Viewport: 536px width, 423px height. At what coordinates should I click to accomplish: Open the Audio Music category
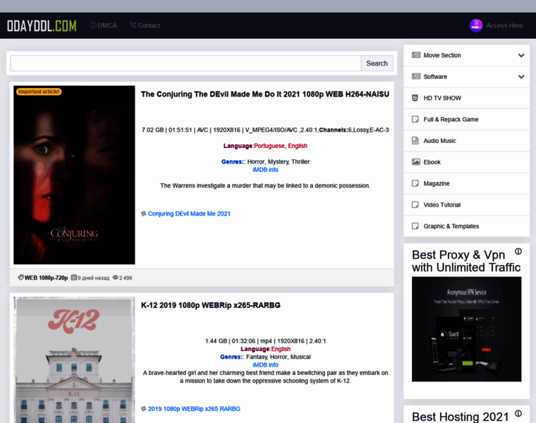[467, 141]
